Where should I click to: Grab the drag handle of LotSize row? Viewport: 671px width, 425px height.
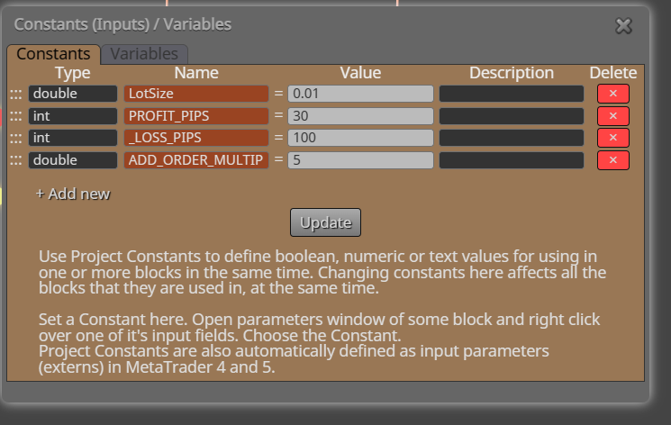pos(16,95)
